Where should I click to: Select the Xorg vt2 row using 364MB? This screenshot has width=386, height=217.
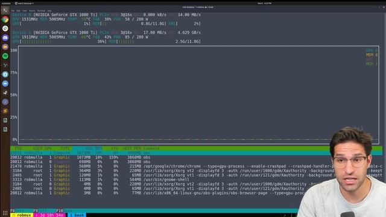click(x=196, y=171)
